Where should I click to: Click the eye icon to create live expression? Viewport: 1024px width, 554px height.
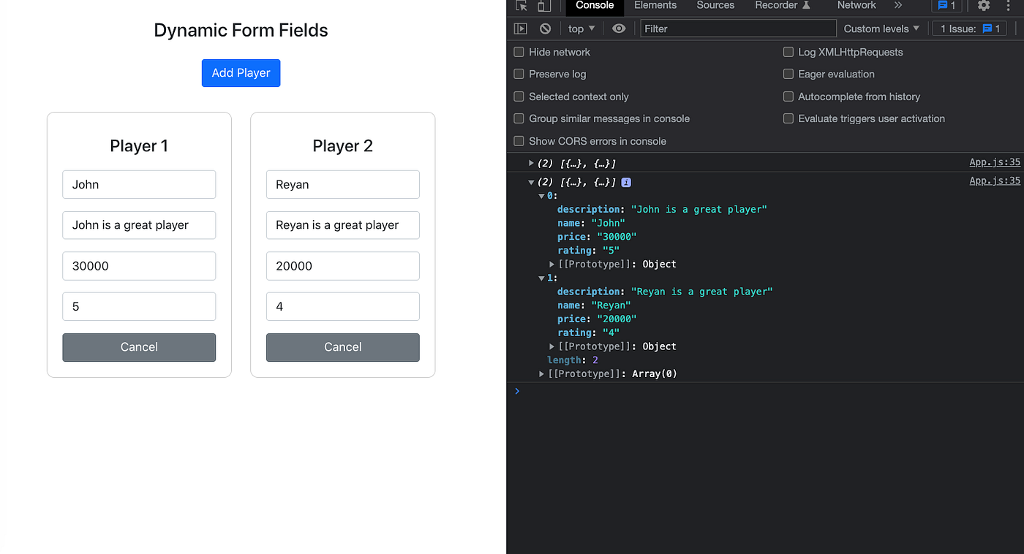618,28
